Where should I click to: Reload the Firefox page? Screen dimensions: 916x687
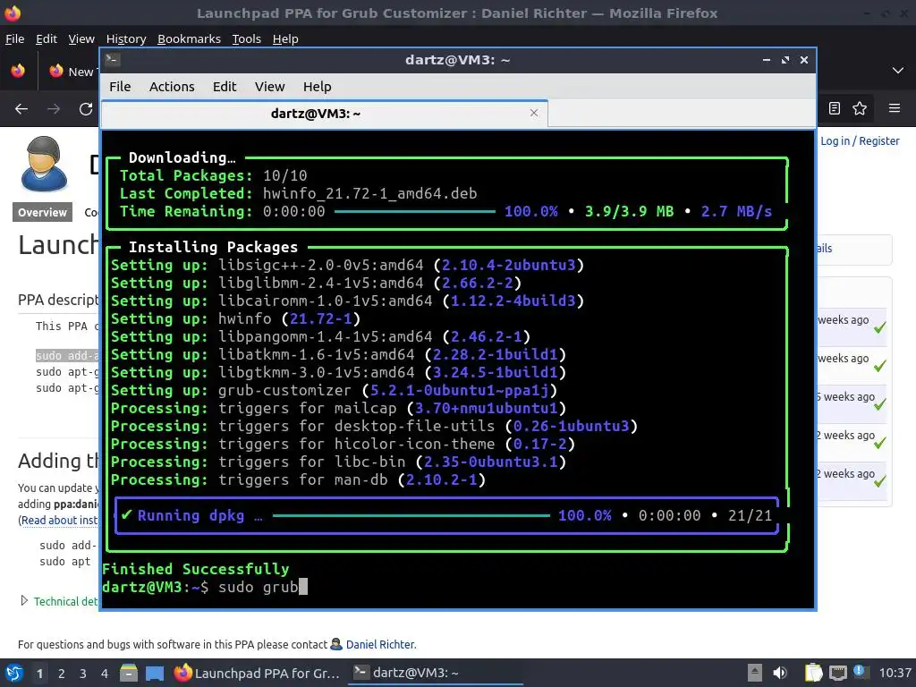pyautogui.click(x=86, y=108)
